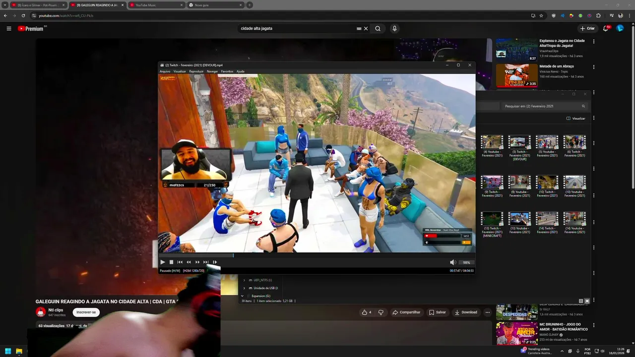Screen dimensions: 635x357
Task: Run search with the magnifier button
Action: pyautogui.click(x=378, y=28)
